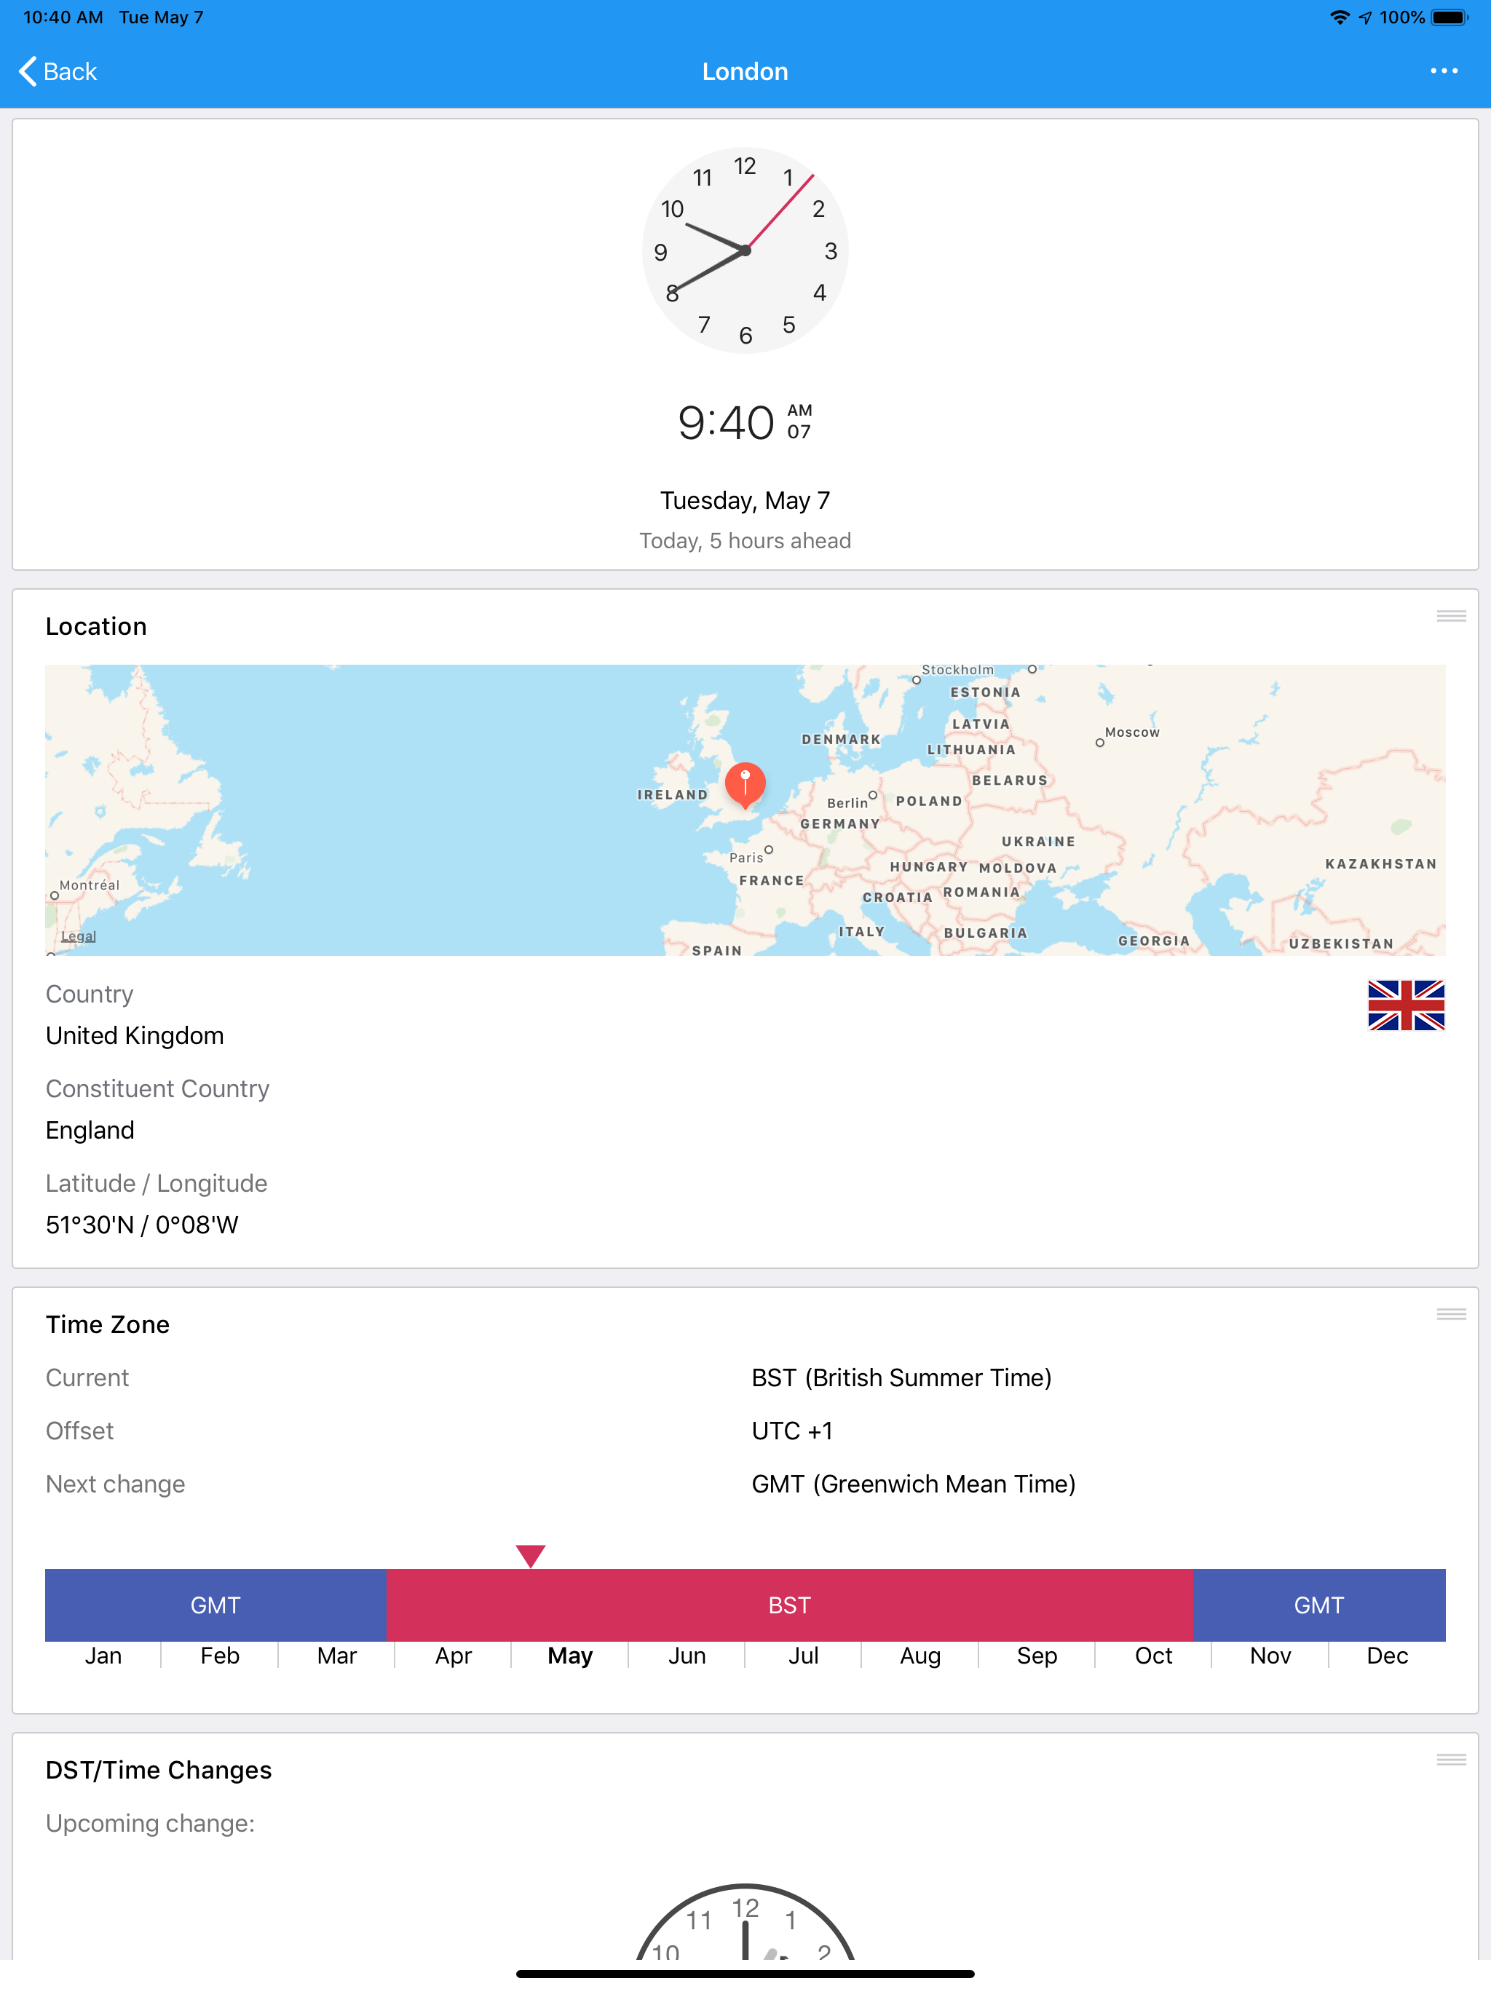
Task: Tap the Dec month label
Action: (x=1387, y=1656)
